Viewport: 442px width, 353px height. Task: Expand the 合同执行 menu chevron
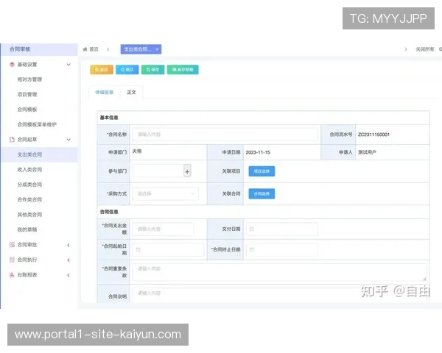point(69,260)
